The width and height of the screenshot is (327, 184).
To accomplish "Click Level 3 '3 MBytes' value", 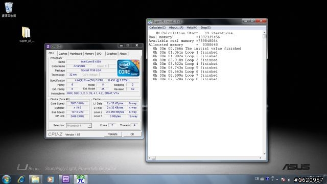I will (x=115, y=116).
